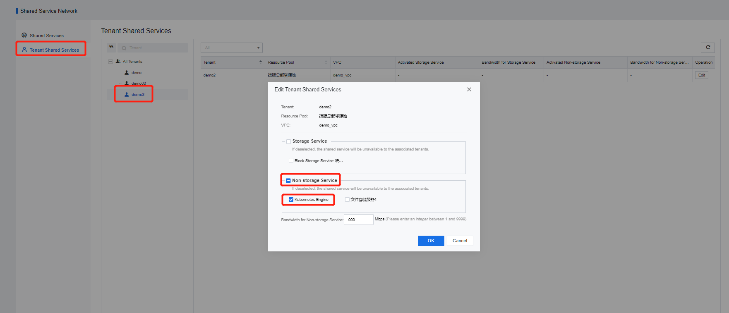Sort by Tenant column
Viewport: 729px width, 313px height.
(x=233, y=62)
